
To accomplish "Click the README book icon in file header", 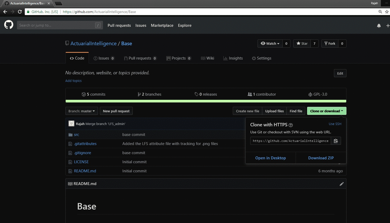I will pyautogui.click(x=70, y=184).
